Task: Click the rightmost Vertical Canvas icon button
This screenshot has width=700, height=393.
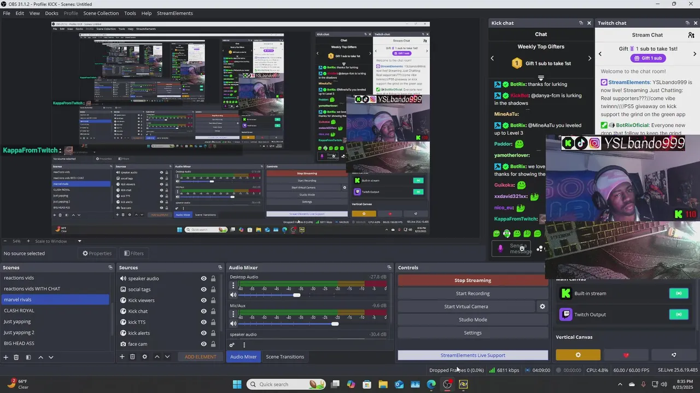Action: point(674,355)
